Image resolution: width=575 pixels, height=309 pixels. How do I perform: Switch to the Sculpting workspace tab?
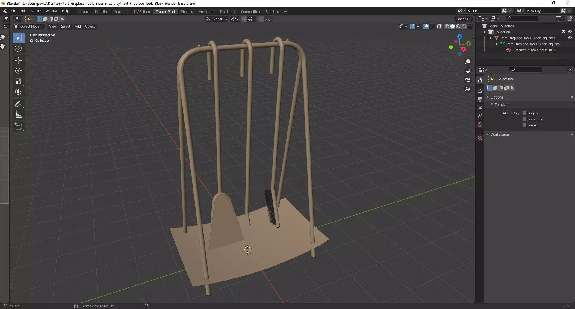click(x=121, y=12)
